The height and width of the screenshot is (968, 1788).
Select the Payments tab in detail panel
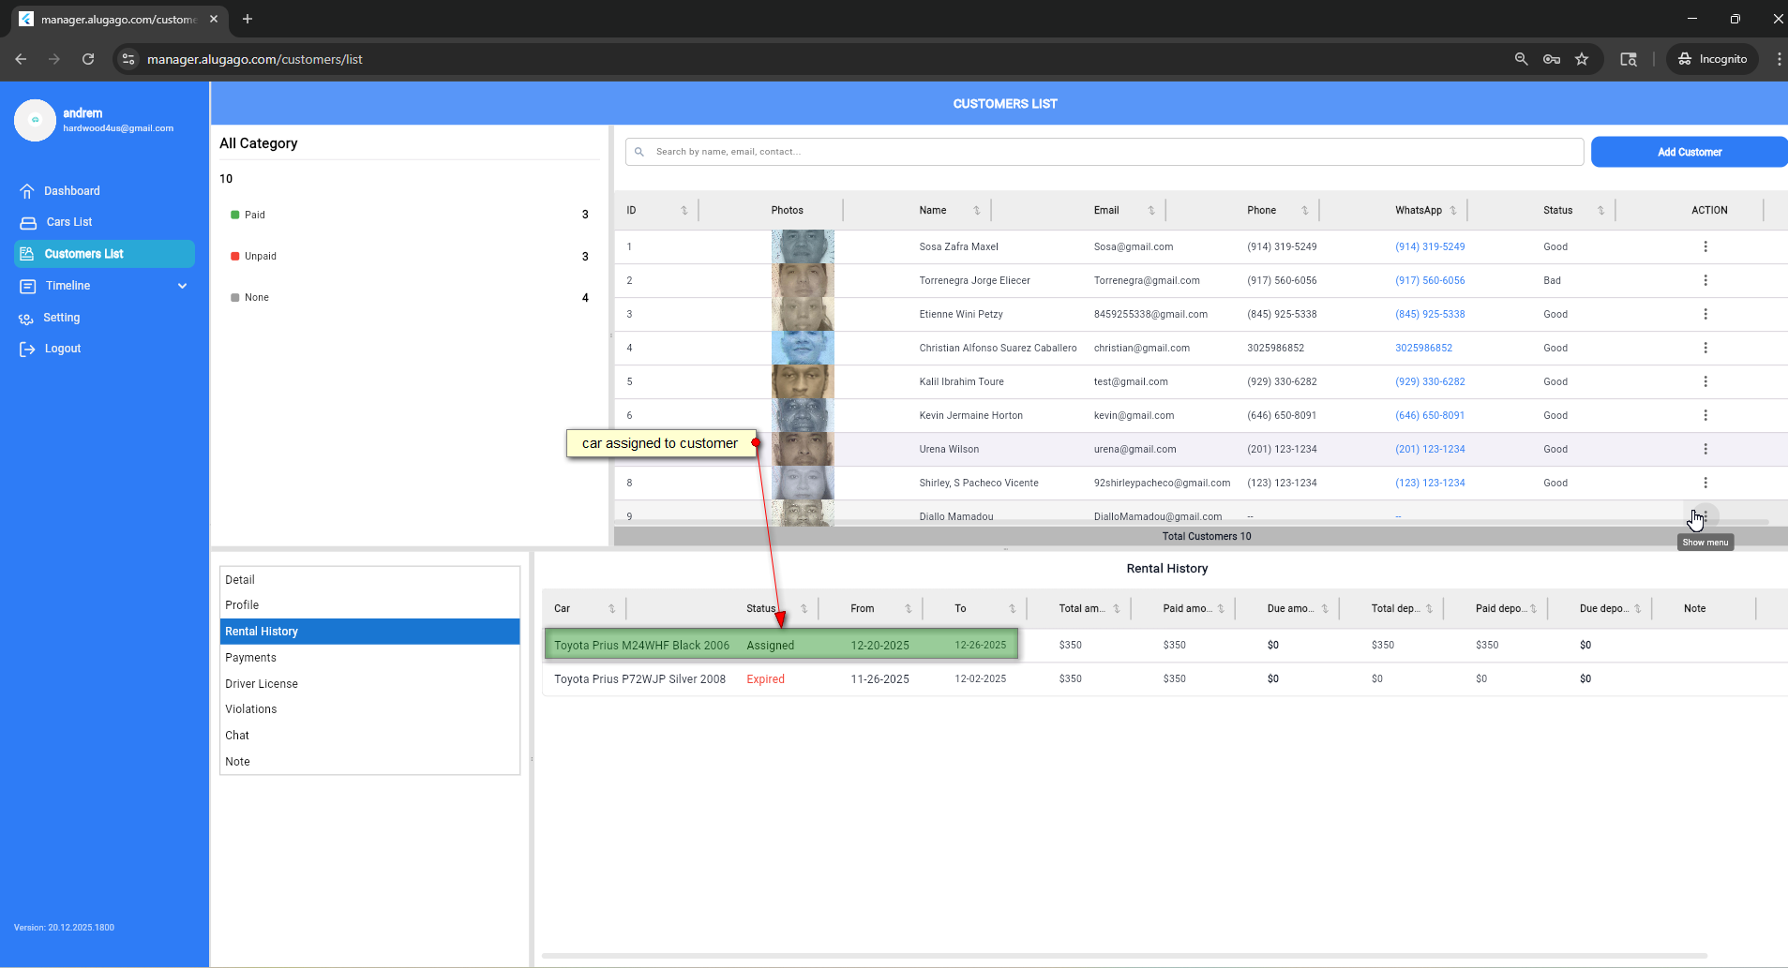251,658
